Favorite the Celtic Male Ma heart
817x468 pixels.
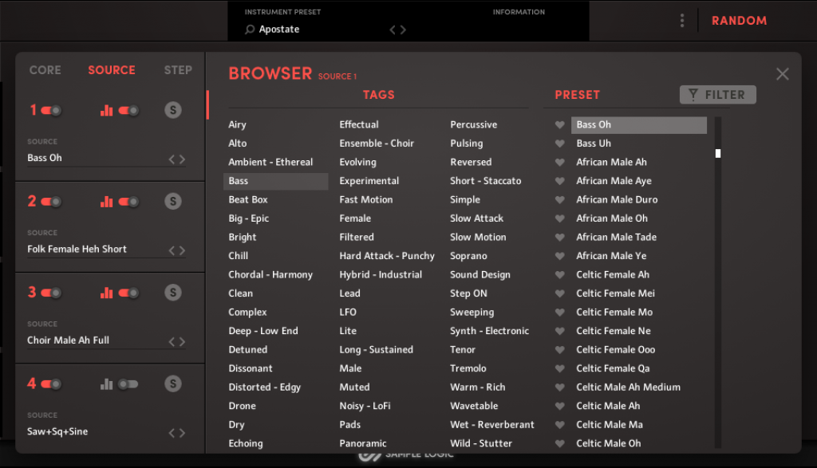(x=559, y=424)
